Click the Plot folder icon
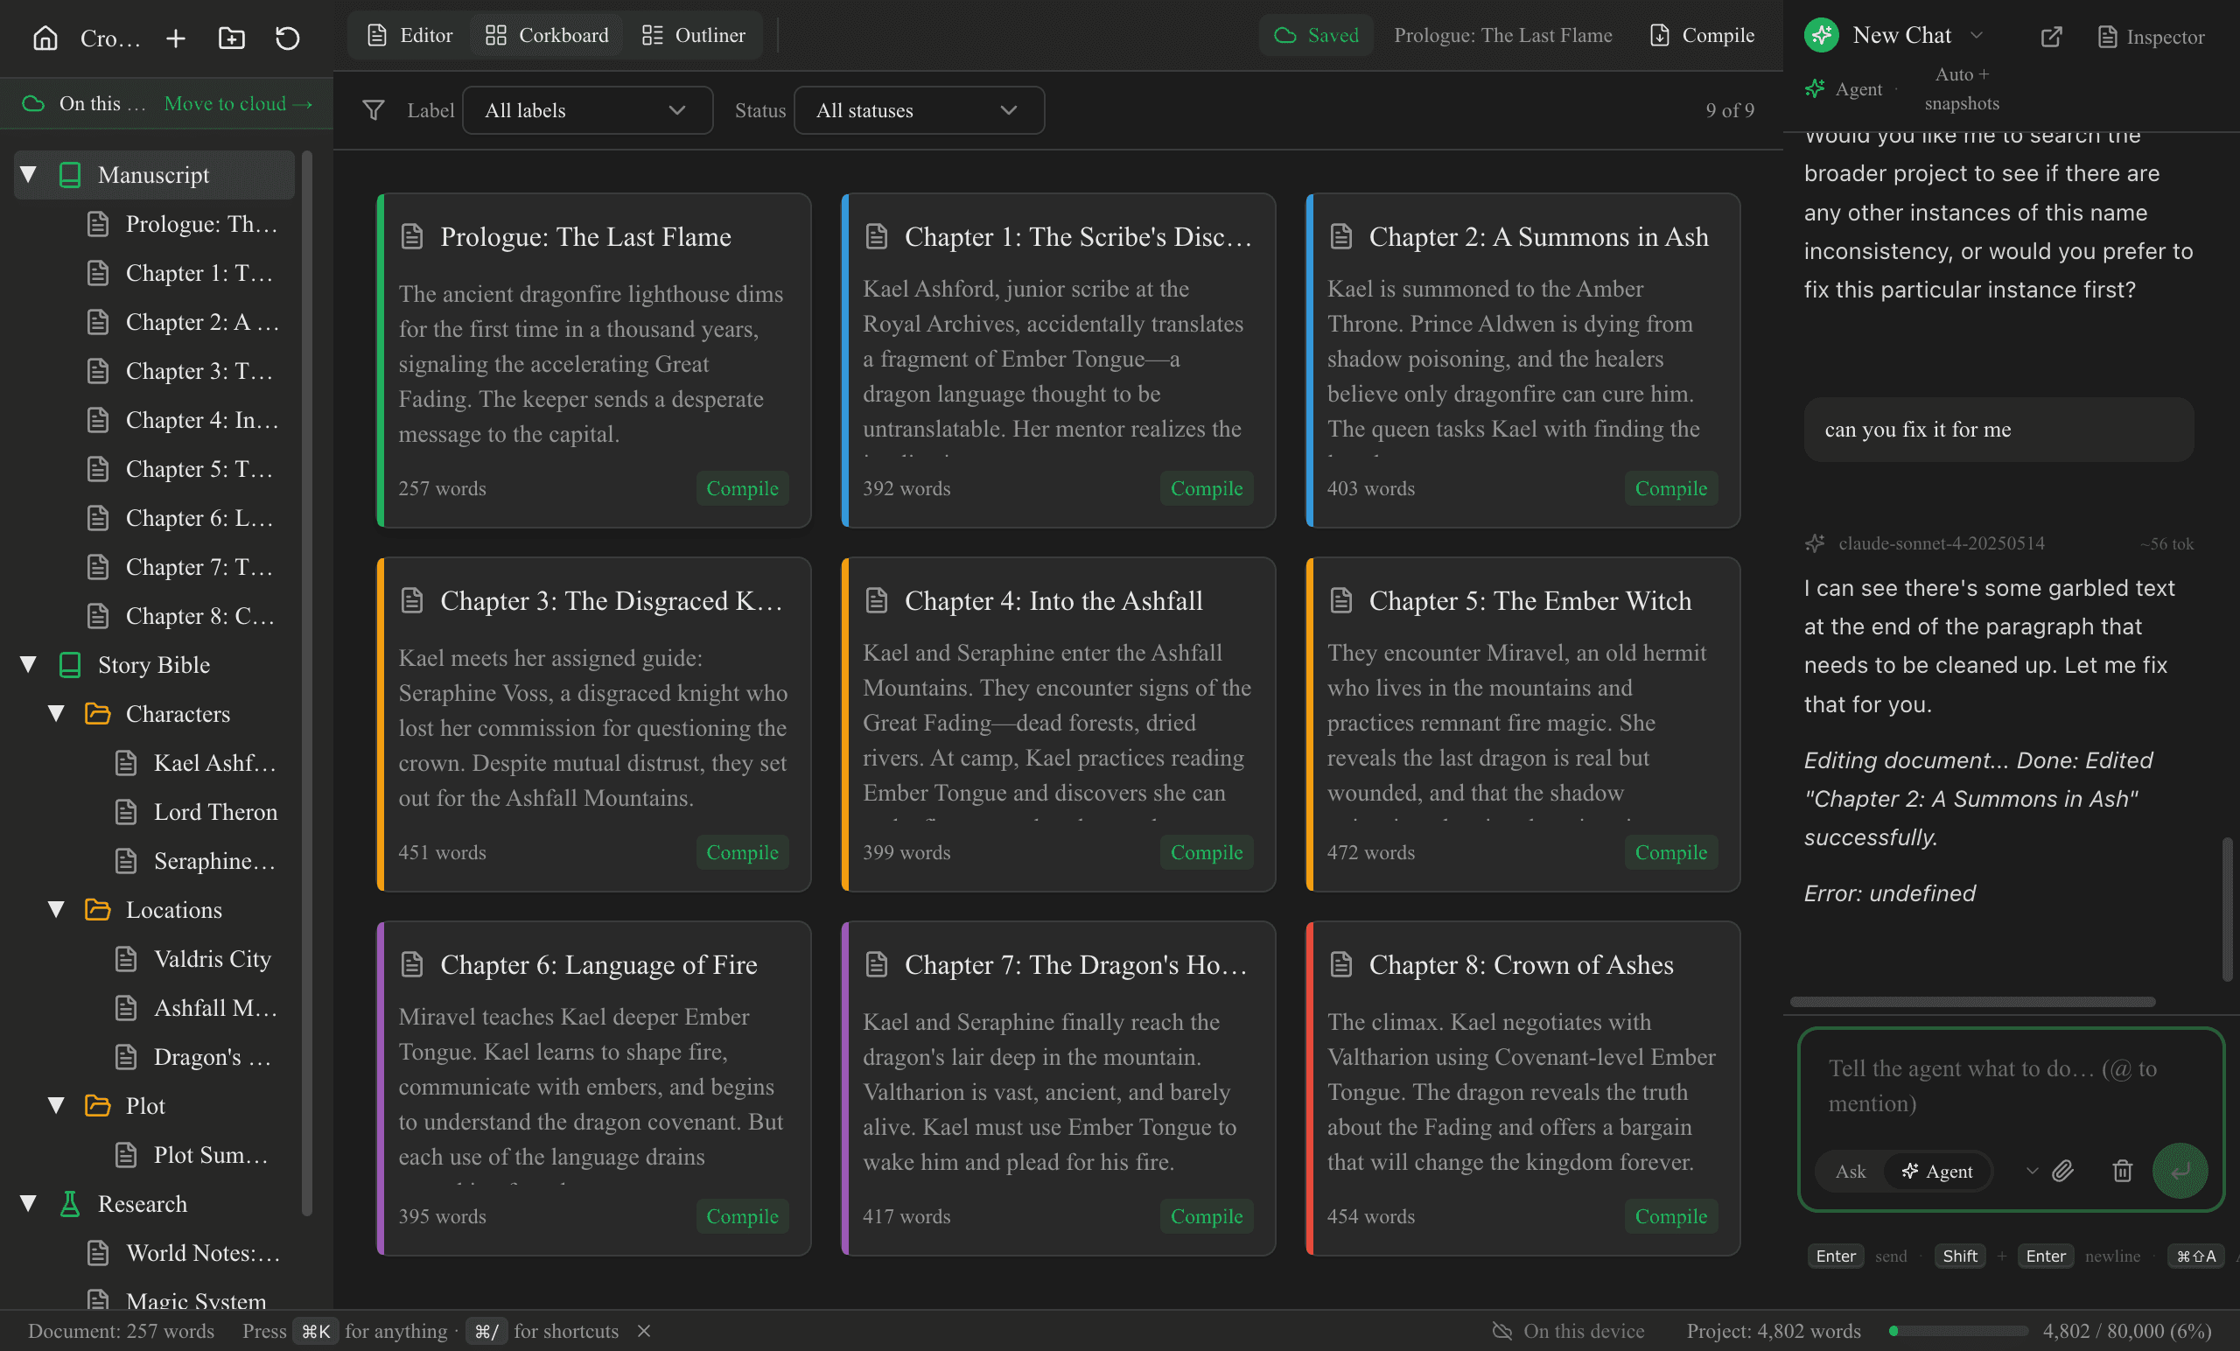This screenshot has width=2240, height=1351. click(x=97, y=1105)
